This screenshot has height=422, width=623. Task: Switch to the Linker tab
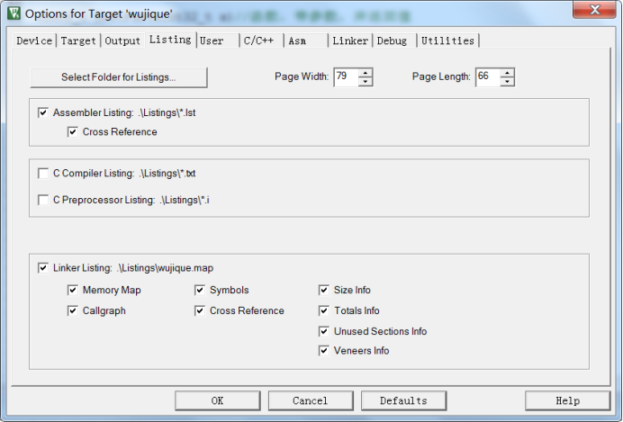point(350,40)
